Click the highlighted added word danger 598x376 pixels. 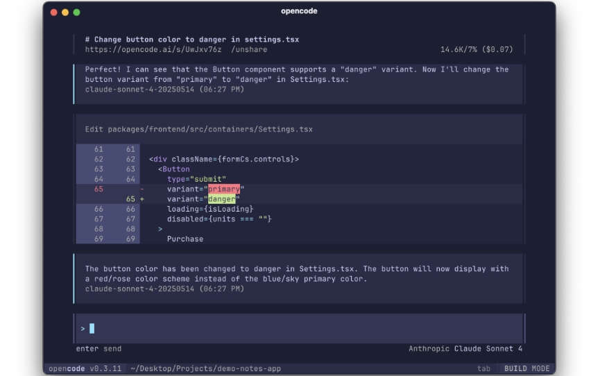[221, 199]
